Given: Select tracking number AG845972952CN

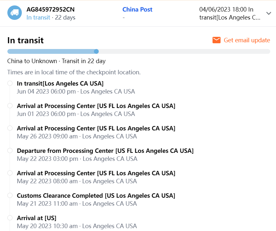Looking at the screenshot, I should tap(50, 10).
